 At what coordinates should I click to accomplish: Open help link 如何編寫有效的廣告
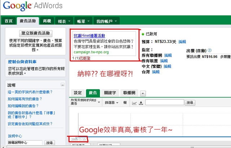(x=25, y=99)
